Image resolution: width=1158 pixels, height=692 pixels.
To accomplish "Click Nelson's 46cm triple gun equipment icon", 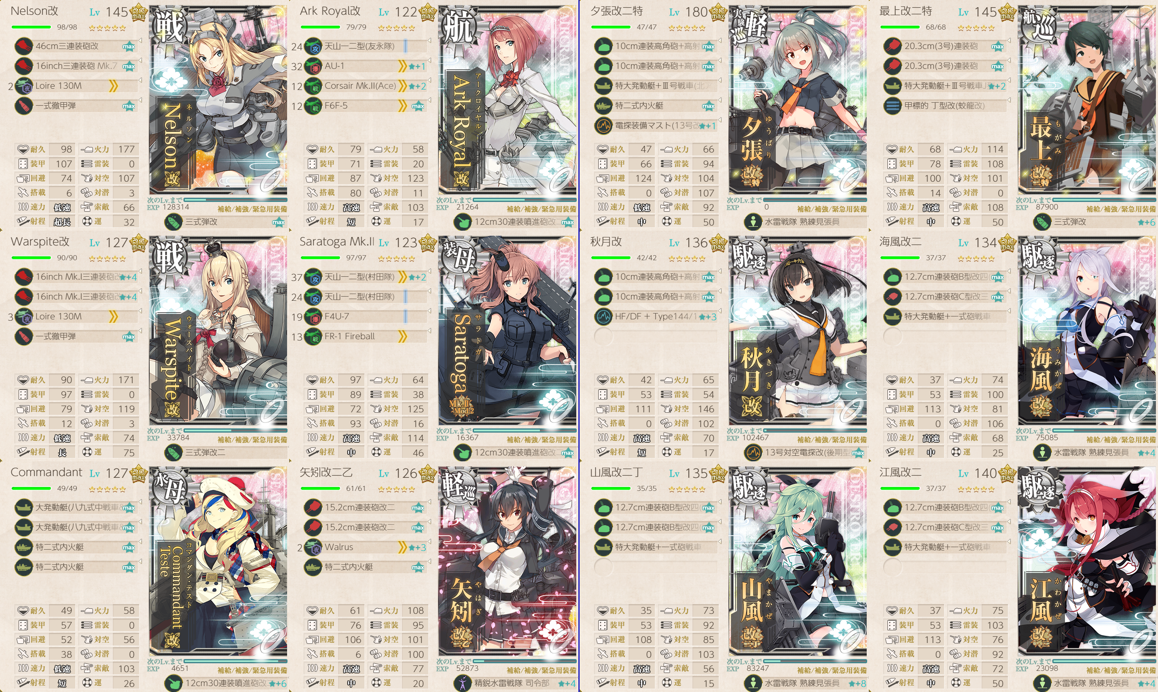I will 23,46.
